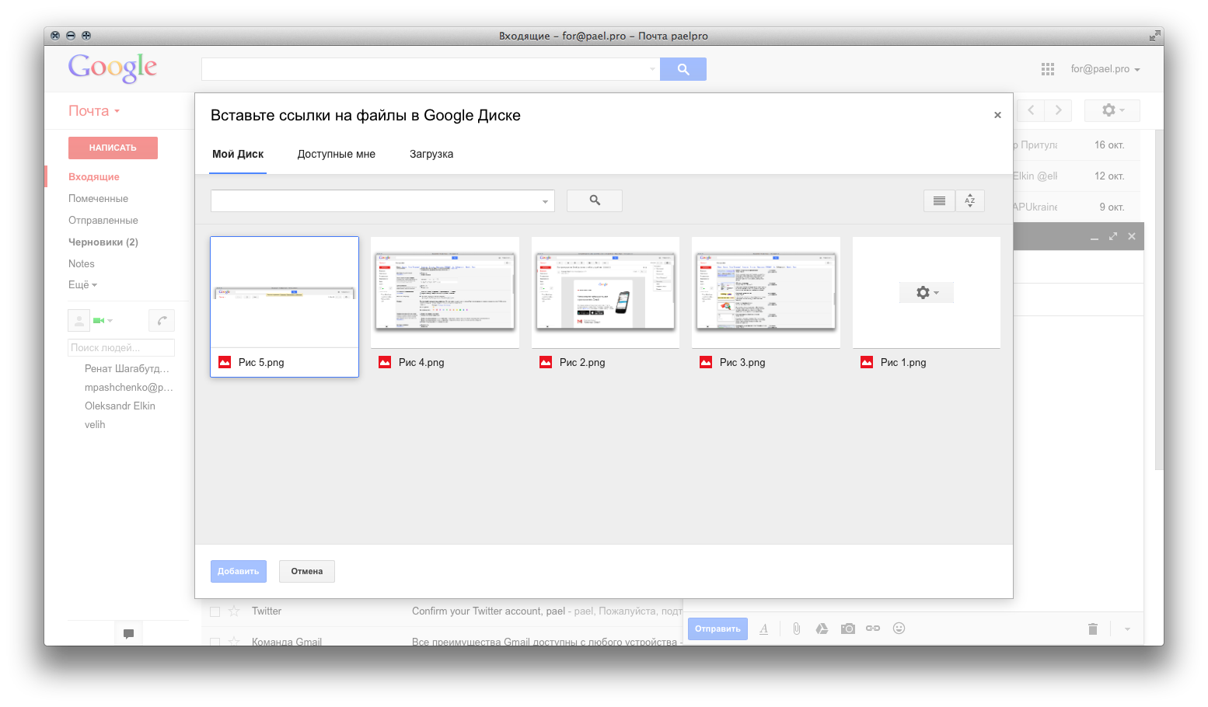Insert photo using the camera icon
Image resolution: width=1208 pixels, height=707 pixels.
(847, 629)
